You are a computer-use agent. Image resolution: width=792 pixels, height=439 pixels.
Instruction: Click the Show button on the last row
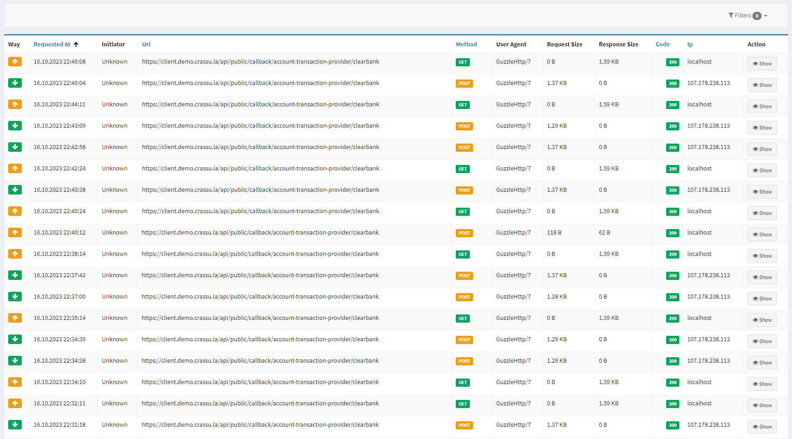762,426
